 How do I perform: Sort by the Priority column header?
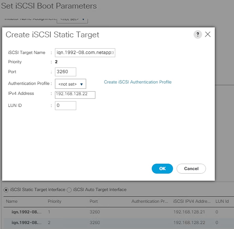(54, 201)
